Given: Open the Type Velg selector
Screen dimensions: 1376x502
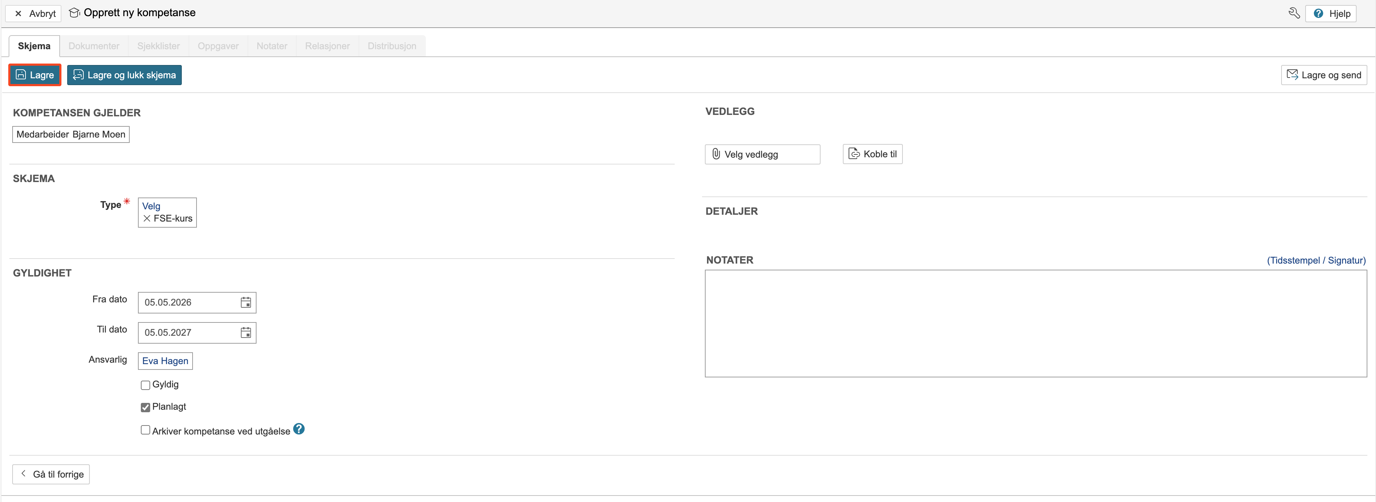Looking at the screenshot, I should (151, 206).
